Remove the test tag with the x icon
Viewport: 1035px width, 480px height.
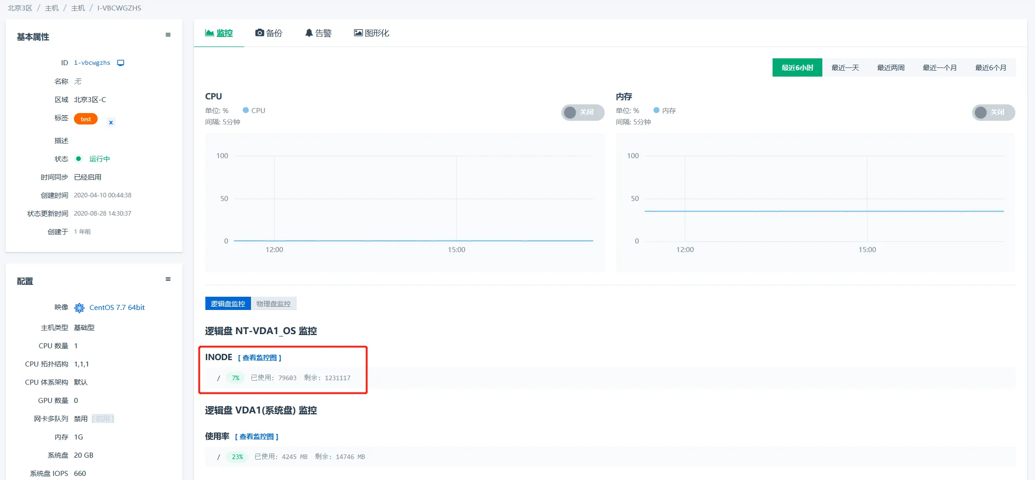(111, 122)
